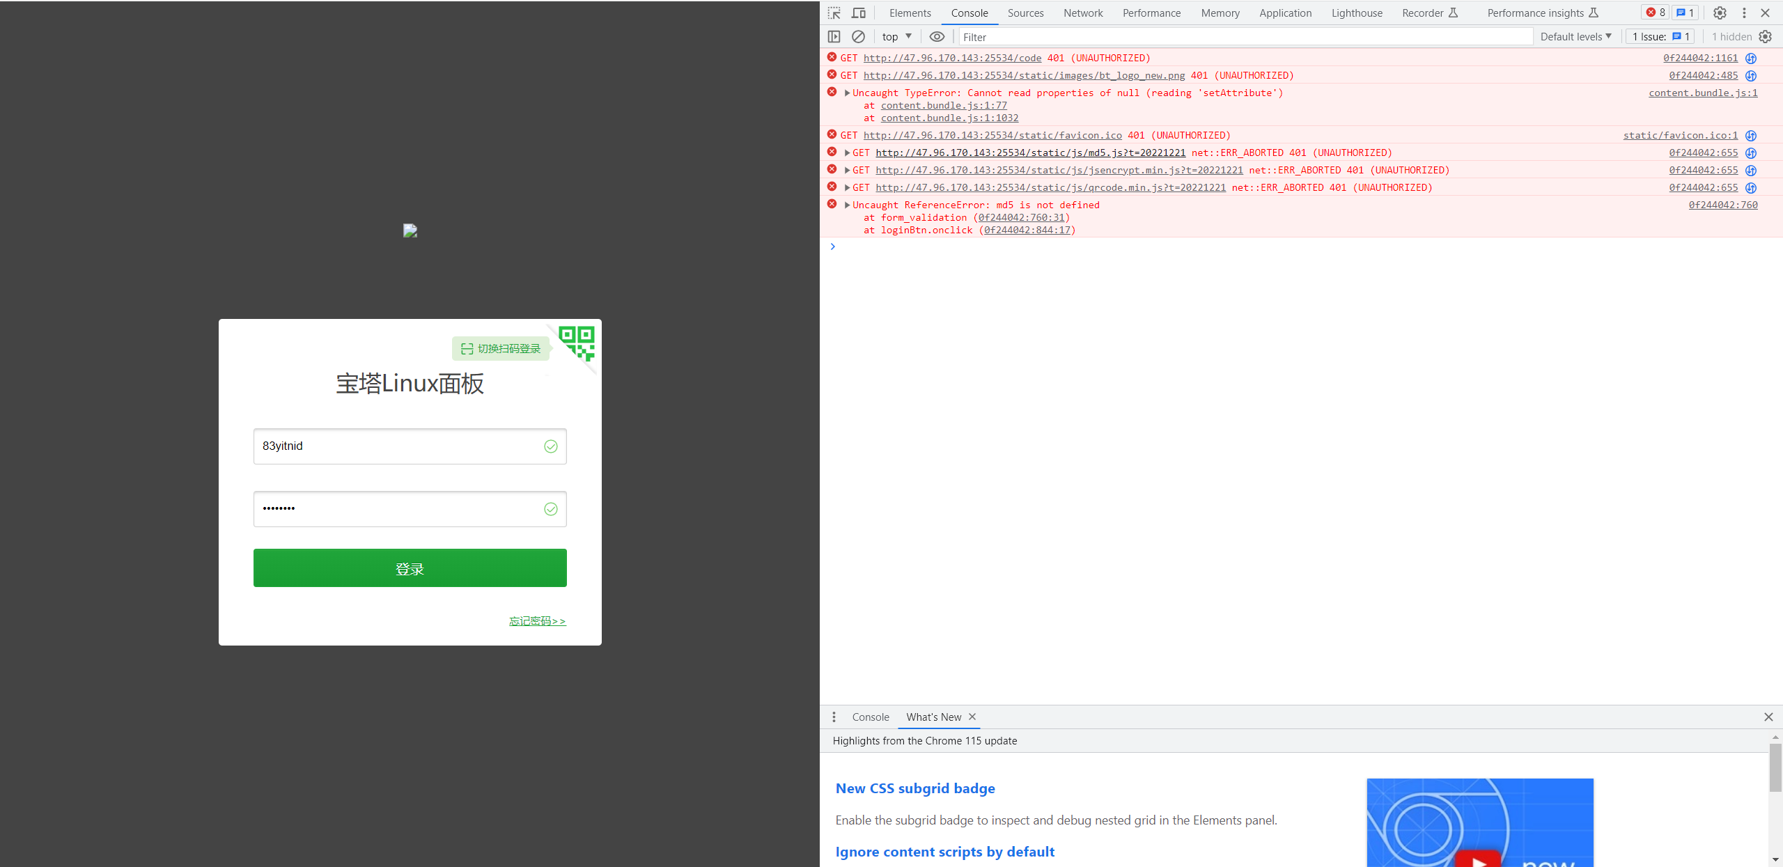The width and height of the screenshot is (1783, 867).
Task: Click network icon for qrcode.min.js row
Action: tap(1751, 188)
